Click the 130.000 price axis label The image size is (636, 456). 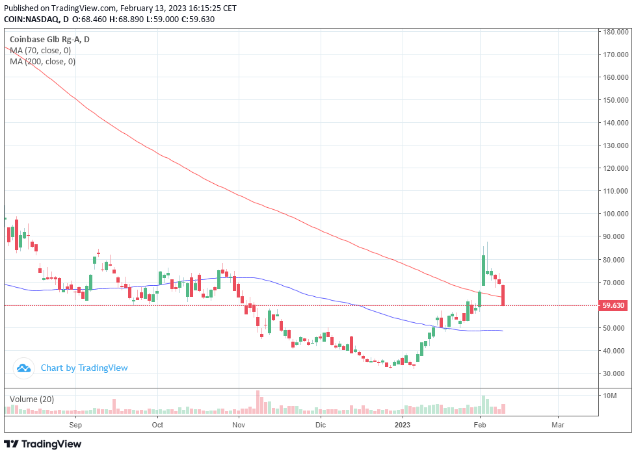(615, 145)
